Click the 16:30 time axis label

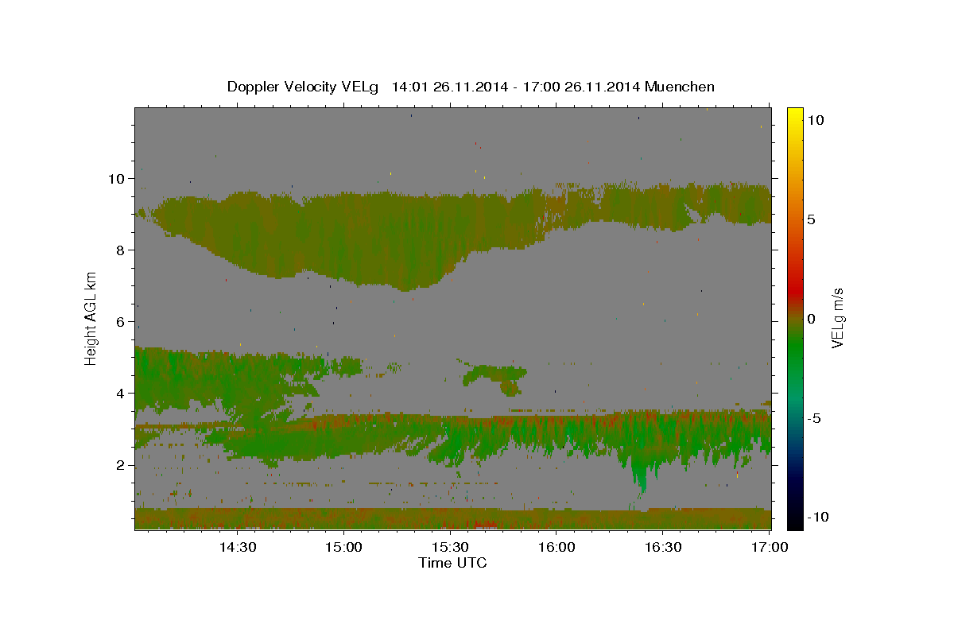[x=663, y=547]
